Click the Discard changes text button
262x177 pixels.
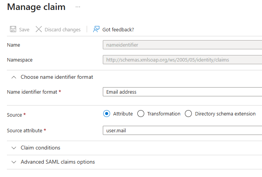[63, 30]
